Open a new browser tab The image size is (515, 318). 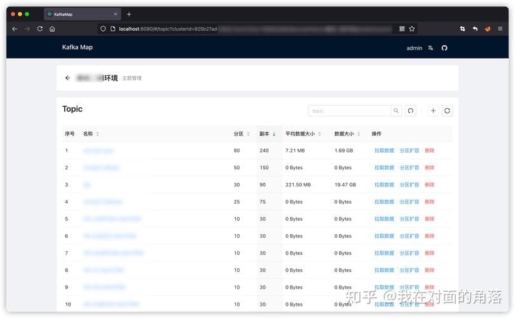click(128, 14)
